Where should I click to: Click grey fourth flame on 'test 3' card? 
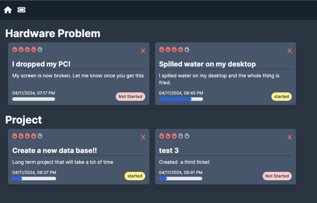pos(181,136)
